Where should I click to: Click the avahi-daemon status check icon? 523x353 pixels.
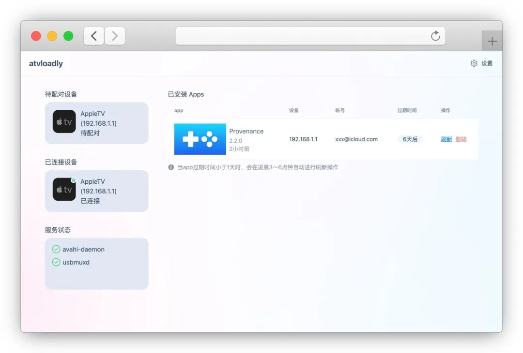point(56,250)
